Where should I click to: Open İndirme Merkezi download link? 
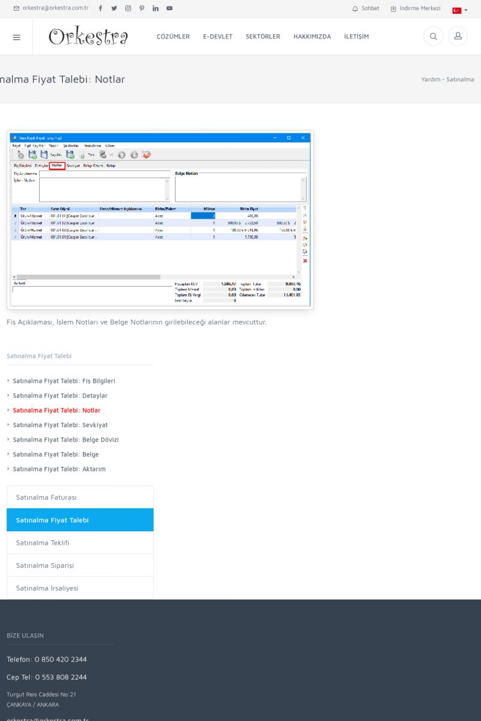click(415, 8)
